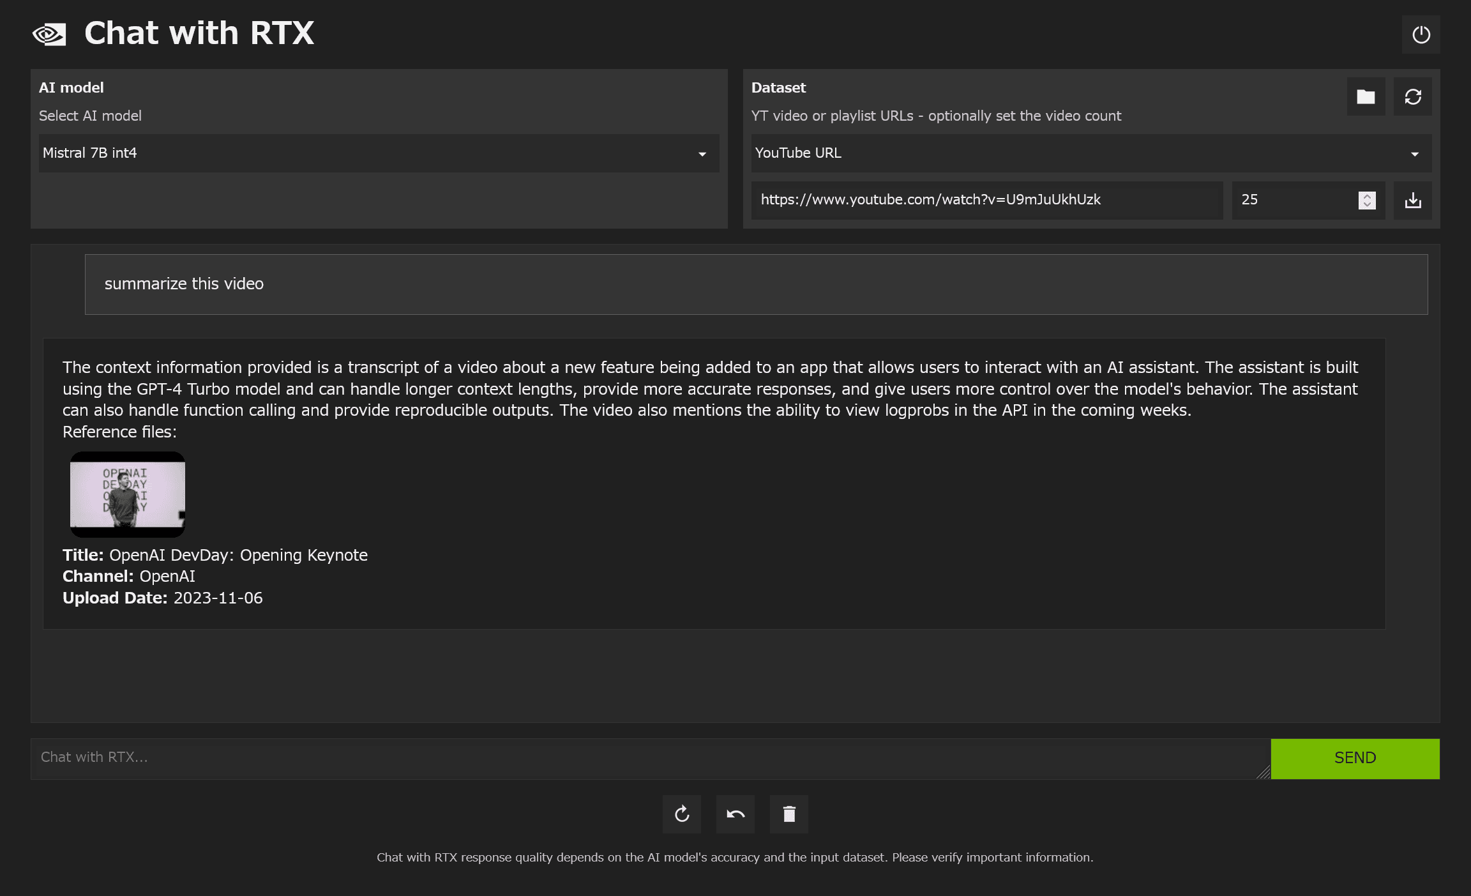Refresh the dataset with the sync icon
The height and width of the screenshot is (896, 1471).
coord(1412,96)
